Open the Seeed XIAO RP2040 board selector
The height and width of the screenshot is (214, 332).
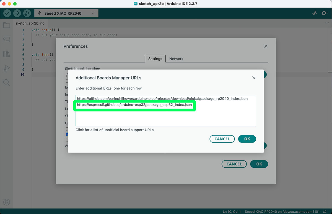point(66,13)
